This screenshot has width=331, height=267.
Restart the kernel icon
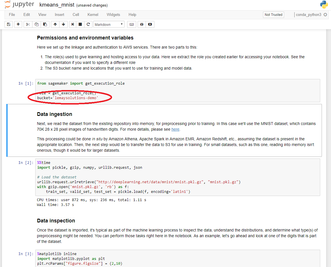tap(88, 24)
